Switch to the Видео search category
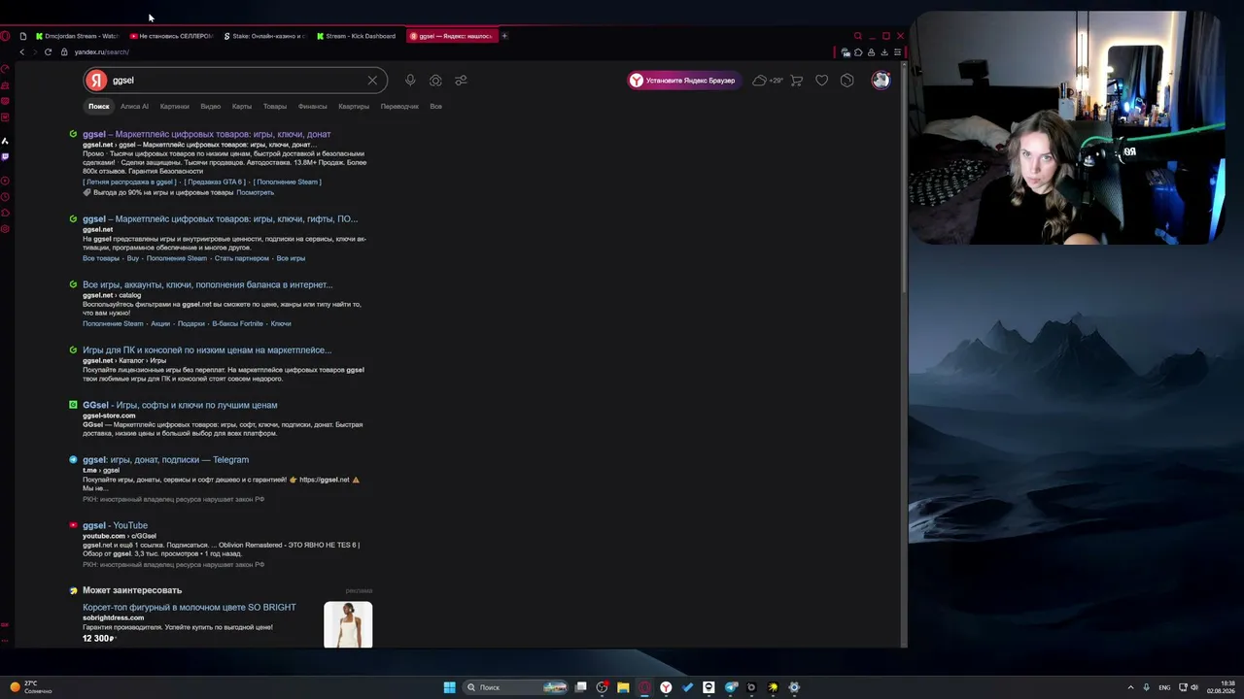This screenshot has height=699, width=1244. [211, 107]
